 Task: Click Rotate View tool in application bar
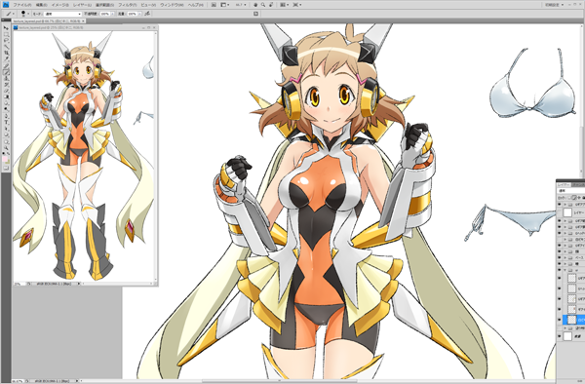[x=271, y=5]
